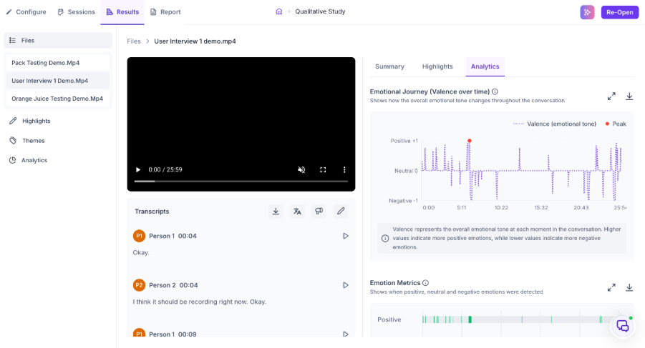The image size is (645, 348).
Task: Go to home via breadcrumb icon
Action: [x=279, y=11]
